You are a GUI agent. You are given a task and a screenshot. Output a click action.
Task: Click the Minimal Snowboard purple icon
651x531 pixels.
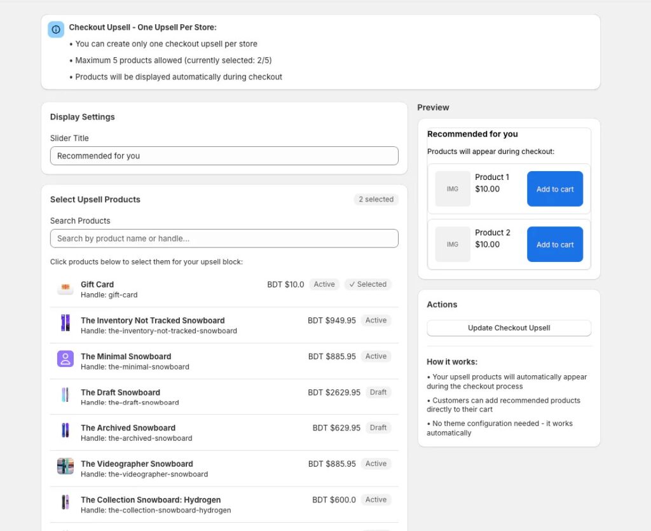click(65, 359)
